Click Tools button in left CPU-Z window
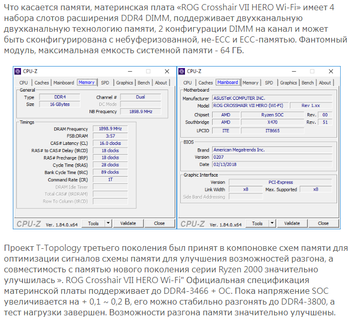Screen dimensions: 353x323 point(93,223)
